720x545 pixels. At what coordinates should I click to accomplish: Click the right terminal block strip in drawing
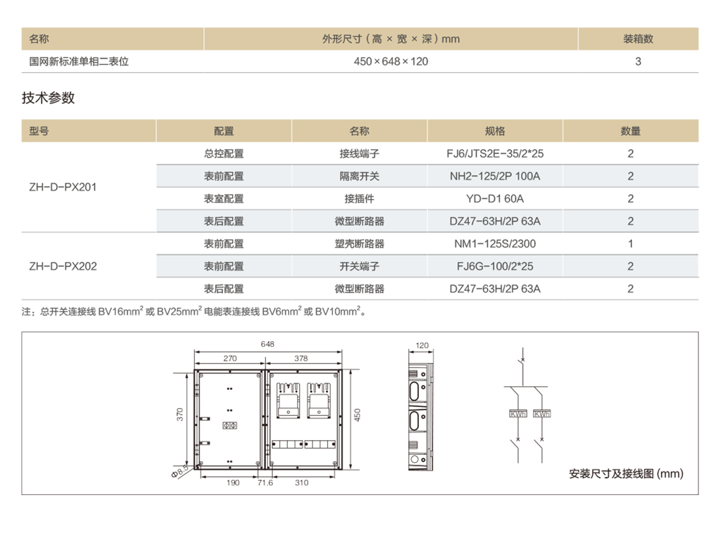pyautogui.click(x=319, y=444)
